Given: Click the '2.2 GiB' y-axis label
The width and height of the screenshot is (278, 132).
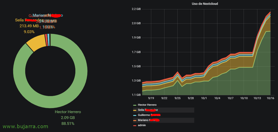Looking at the screenshot, I should click(136, 9).
